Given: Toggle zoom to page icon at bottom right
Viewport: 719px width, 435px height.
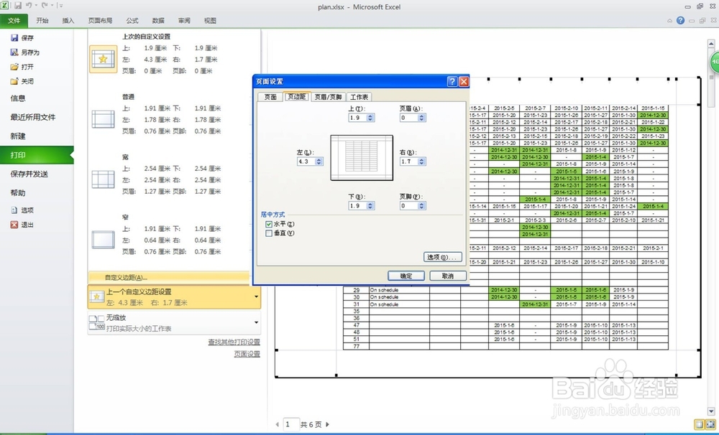Looking at the screenshot, I should click(710, 424).
